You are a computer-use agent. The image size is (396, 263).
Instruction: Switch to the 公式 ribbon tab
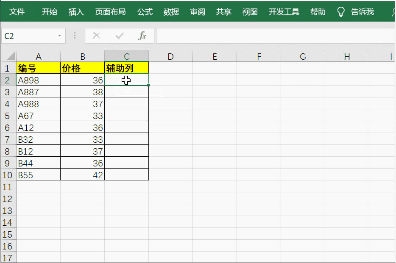[x=145, y=12]
